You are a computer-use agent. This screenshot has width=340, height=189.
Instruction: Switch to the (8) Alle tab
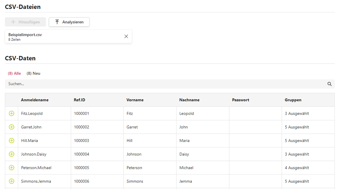pos(14,74)
